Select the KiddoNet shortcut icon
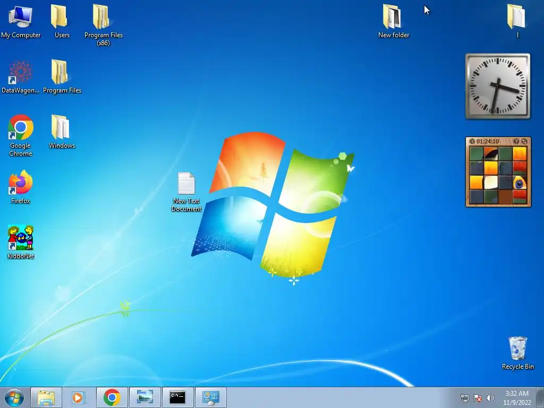The width and height of the screenshot is (544, 408). pyautogui.click(x=21, y=242)
